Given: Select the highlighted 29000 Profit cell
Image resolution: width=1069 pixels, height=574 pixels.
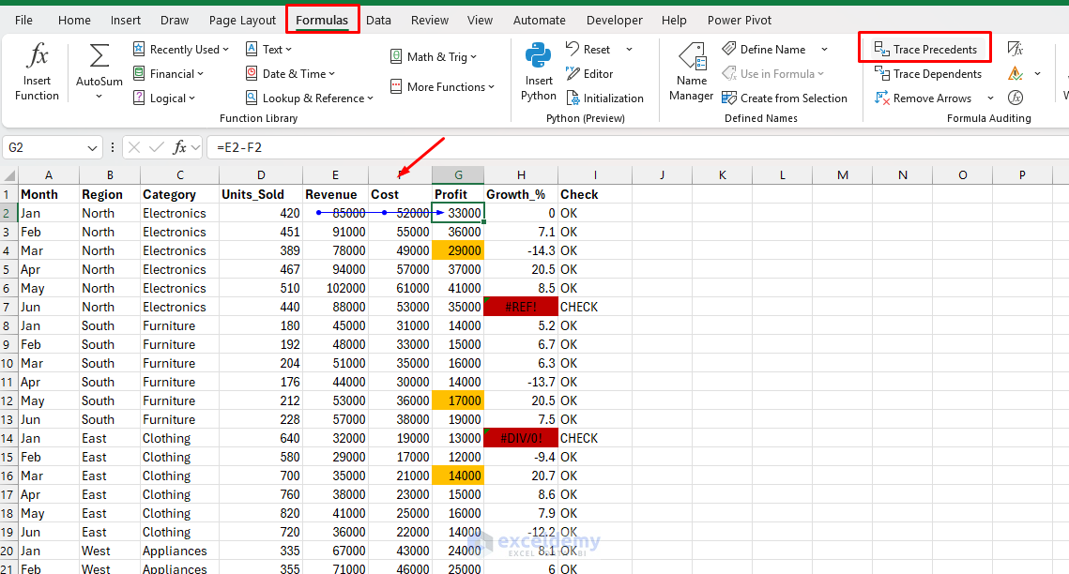Looking at the screenshot, I should (458, 250).
